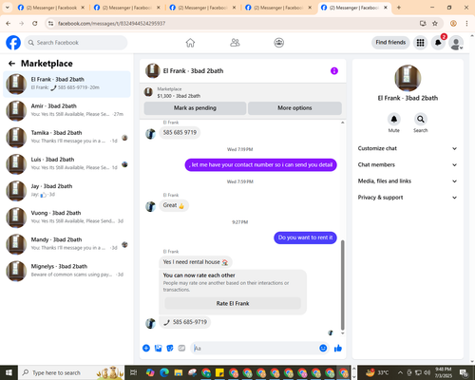Screen dimensions: 475x380
Task: Reload the page in Chrome
Action: click(x=35, y=24)
